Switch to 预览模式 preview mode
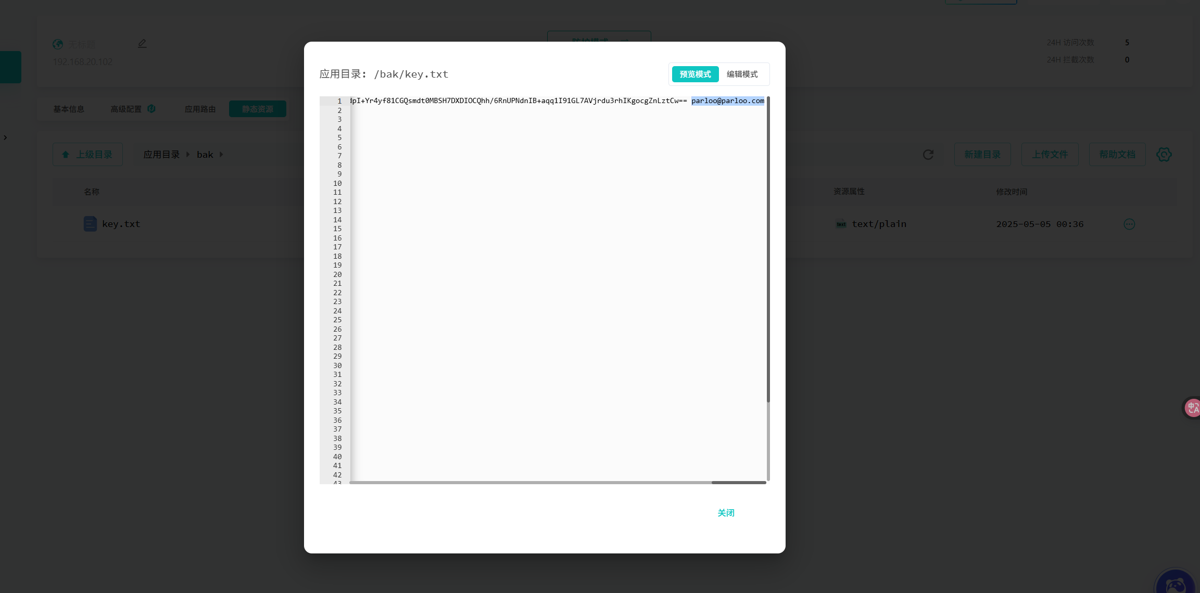The height and width of the screenshot is (593, 1200). 695,74
